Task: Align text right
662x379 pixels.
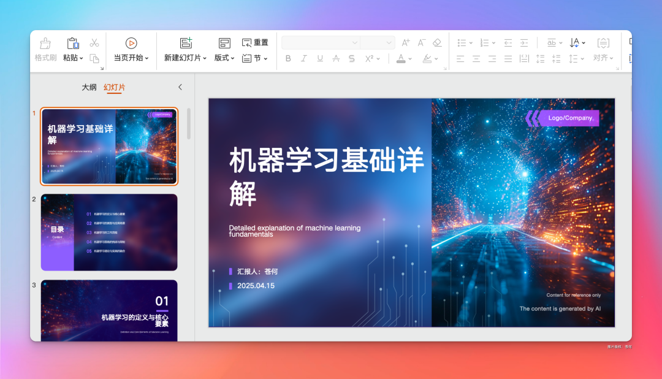Action: click(x=492, y=59)
